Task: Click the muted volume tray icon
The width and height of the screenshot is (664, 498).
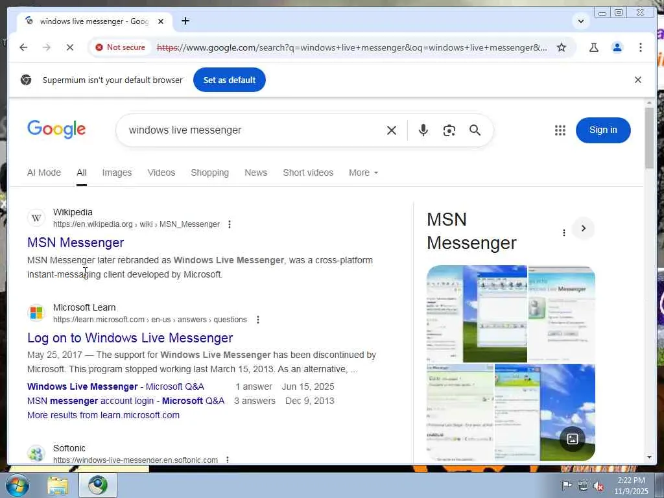Action: pos(599,486)
